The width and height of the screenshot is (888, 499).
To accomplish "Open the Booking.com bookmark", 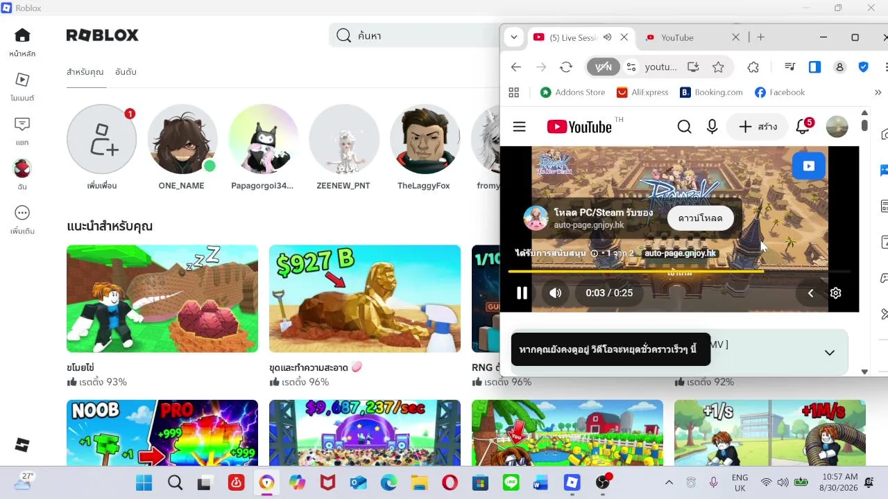I will pyautogui.click(x=711, y=92).
